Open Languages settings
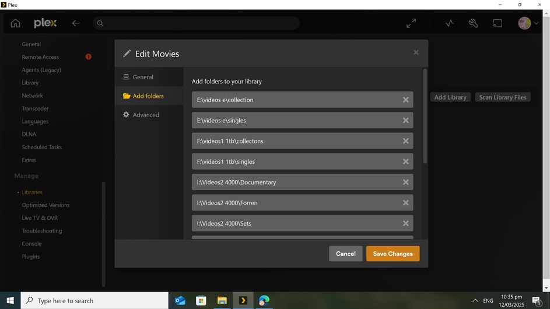Screen dimensions: 550x309 [x=35, y=121]
